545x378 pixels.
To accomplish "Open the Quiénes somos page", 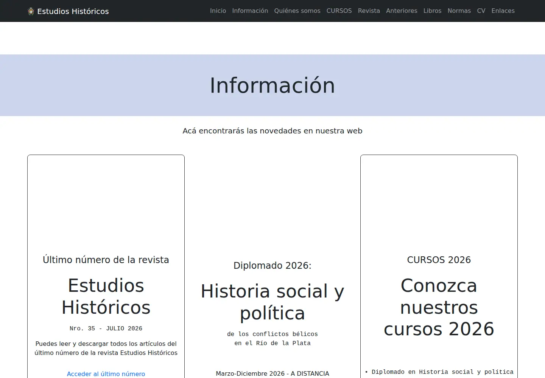I will coord(297,11).
